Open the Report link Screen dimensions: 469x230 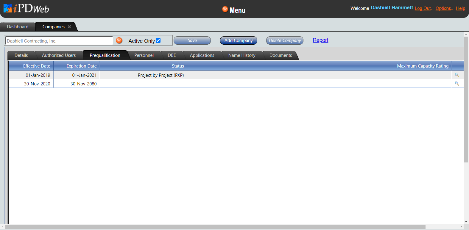(320, 40)
